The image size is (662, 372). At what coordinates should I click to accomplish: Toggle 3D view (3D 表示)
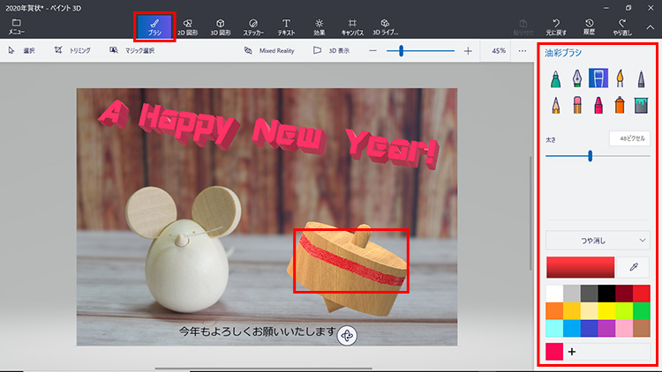[332, 51]
